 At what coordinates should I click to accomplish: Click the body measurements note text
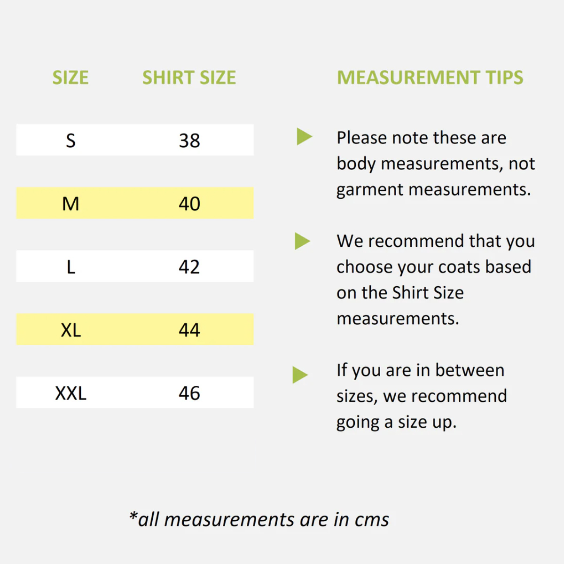435,164
